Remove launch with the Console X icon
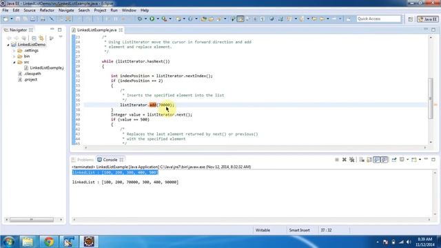Image resolution: width=441 pixels, height=248 pixels. tap(345, 160)
